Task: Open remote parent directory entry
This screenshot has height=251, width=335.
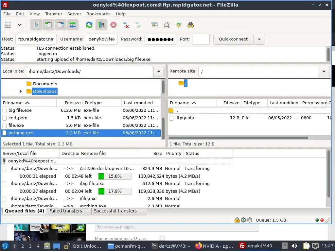Action: coord(249,110)
